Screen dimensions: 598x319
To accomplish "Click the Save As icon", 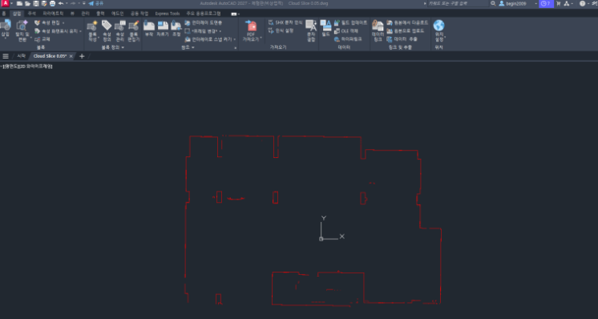I will pyautogui.click(x=44, y=3).
